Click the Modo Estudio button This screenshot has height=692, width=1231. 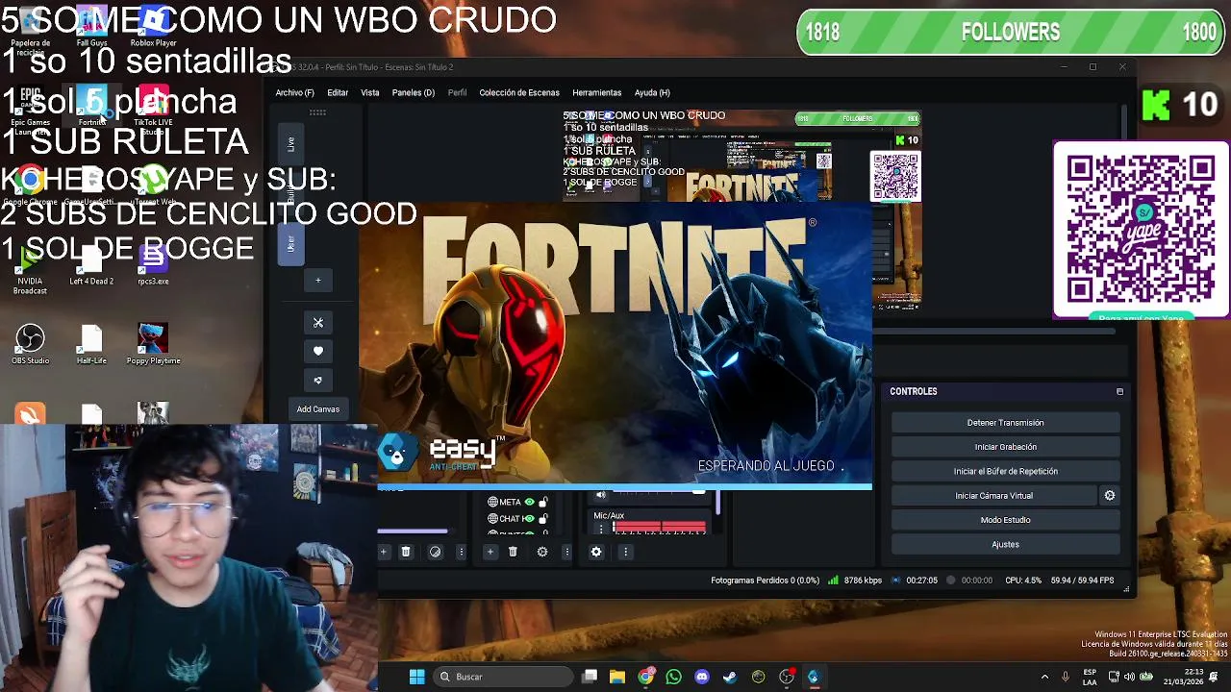click(1005, 520)
